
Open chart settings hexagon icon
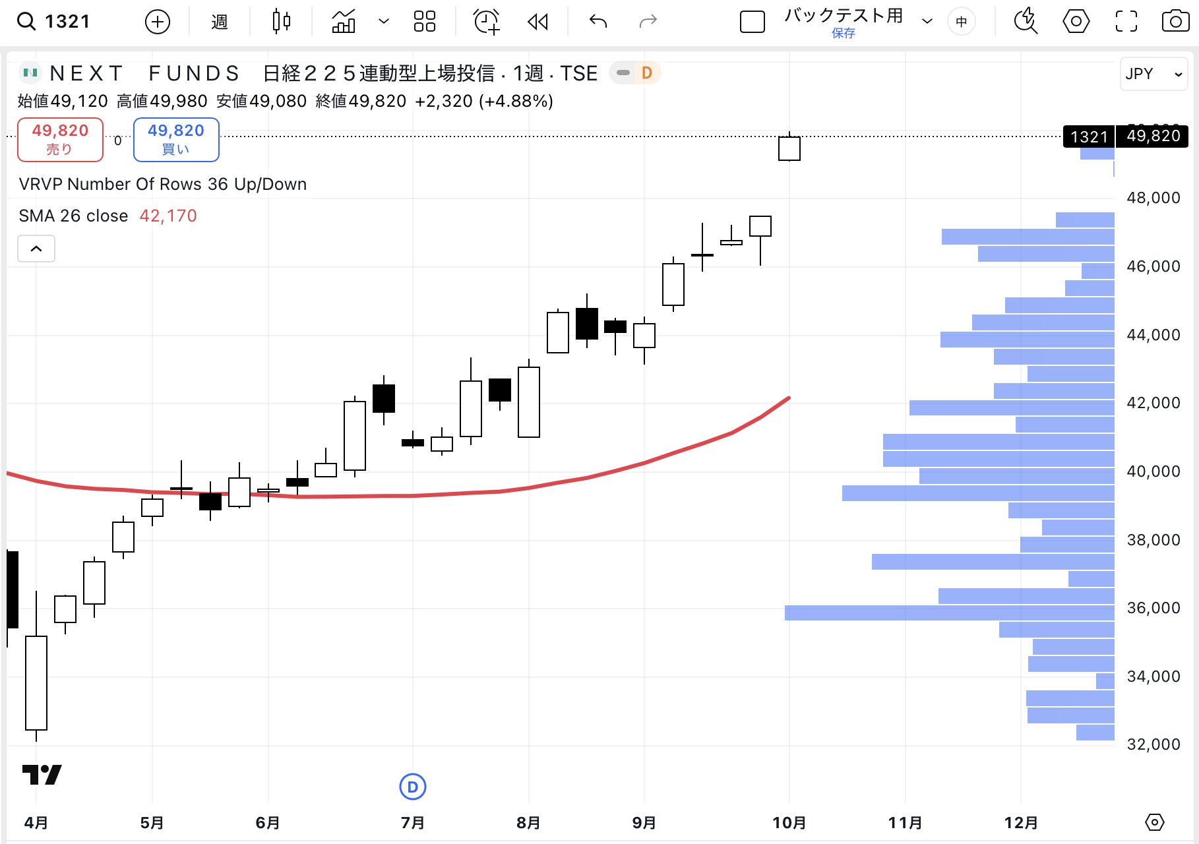pyautogui.click(x=1076, y=22)
